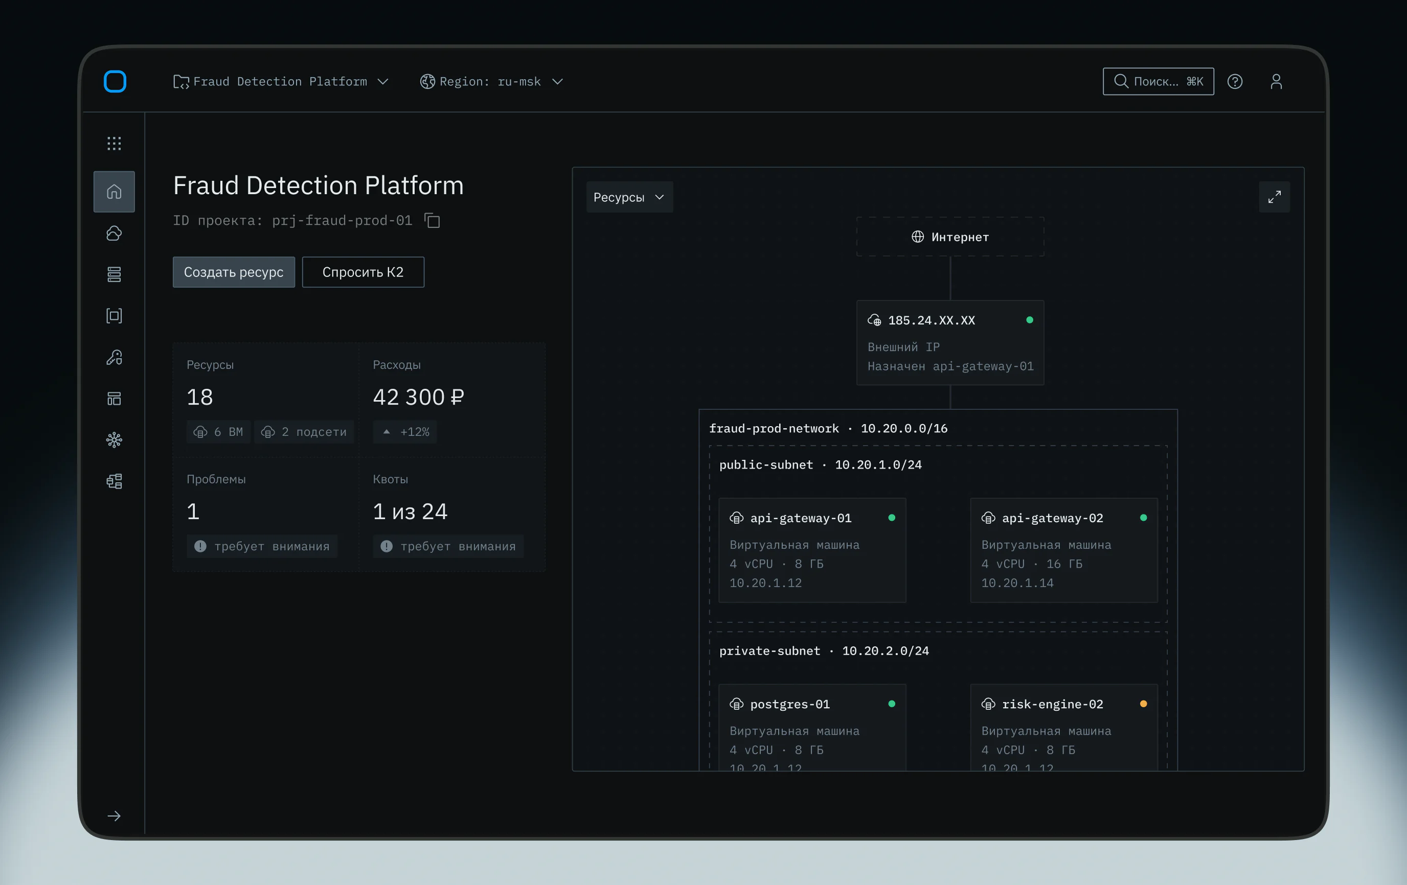1407x885 pixels.
Task: Click требует внимания under Проблемы
Action: point(262,546)
